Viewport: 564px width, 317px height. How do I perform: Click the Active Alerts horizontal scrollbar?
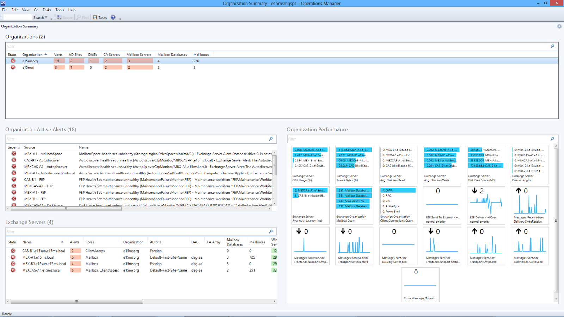[x=66, y=209]
